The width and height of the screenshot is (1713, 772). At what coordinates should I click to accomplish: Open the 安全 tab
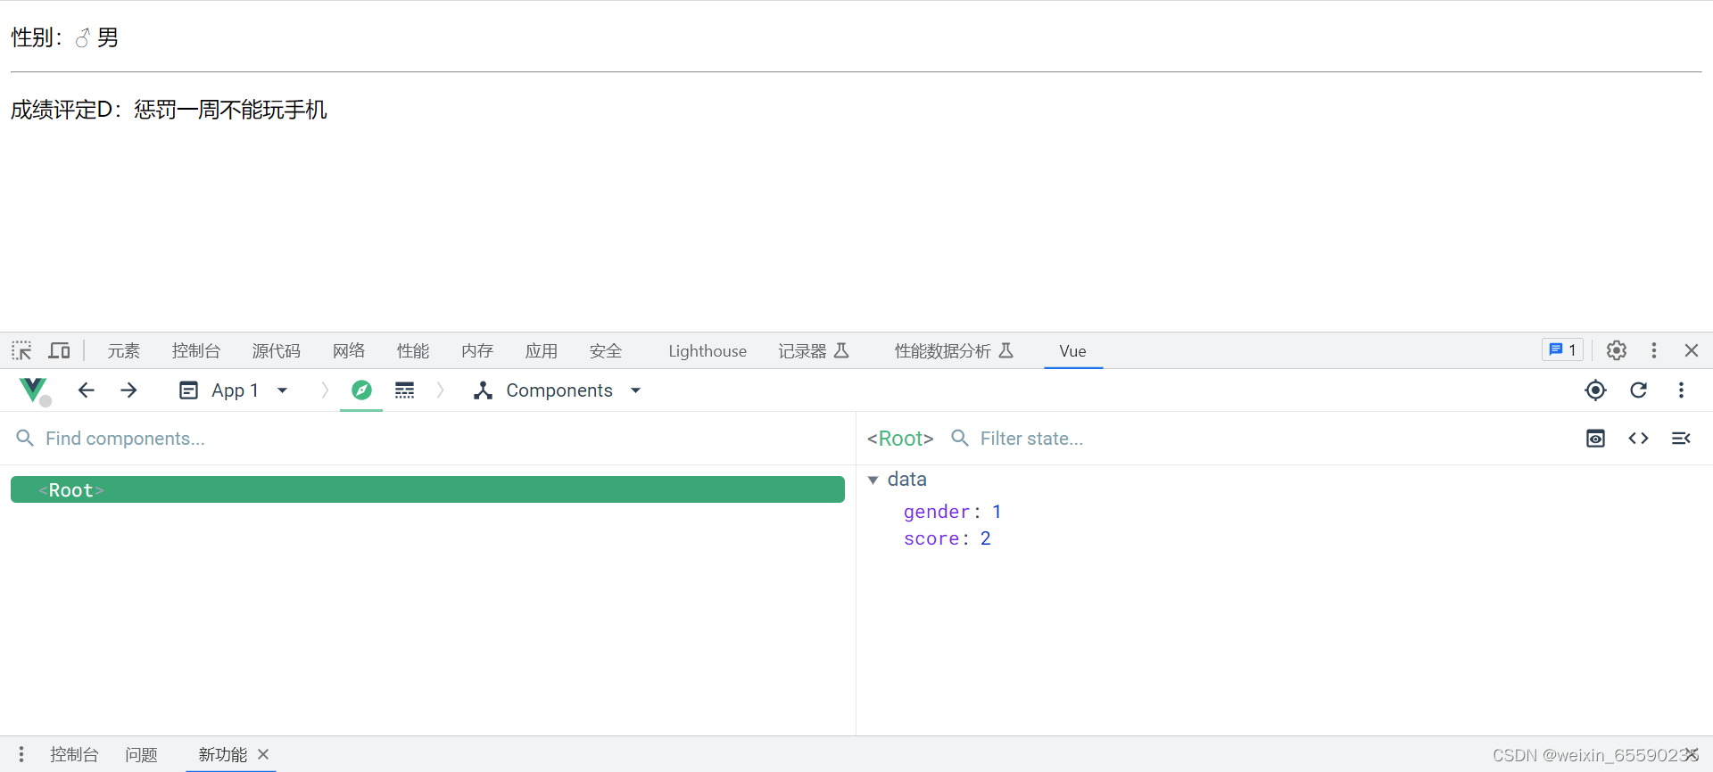point(606,350)
